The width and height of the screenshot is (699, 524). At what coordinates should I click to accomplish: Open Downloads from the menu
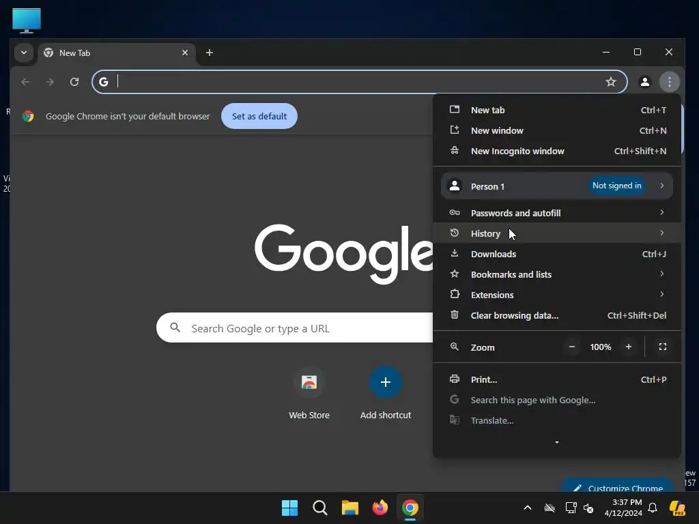[557, 254]
